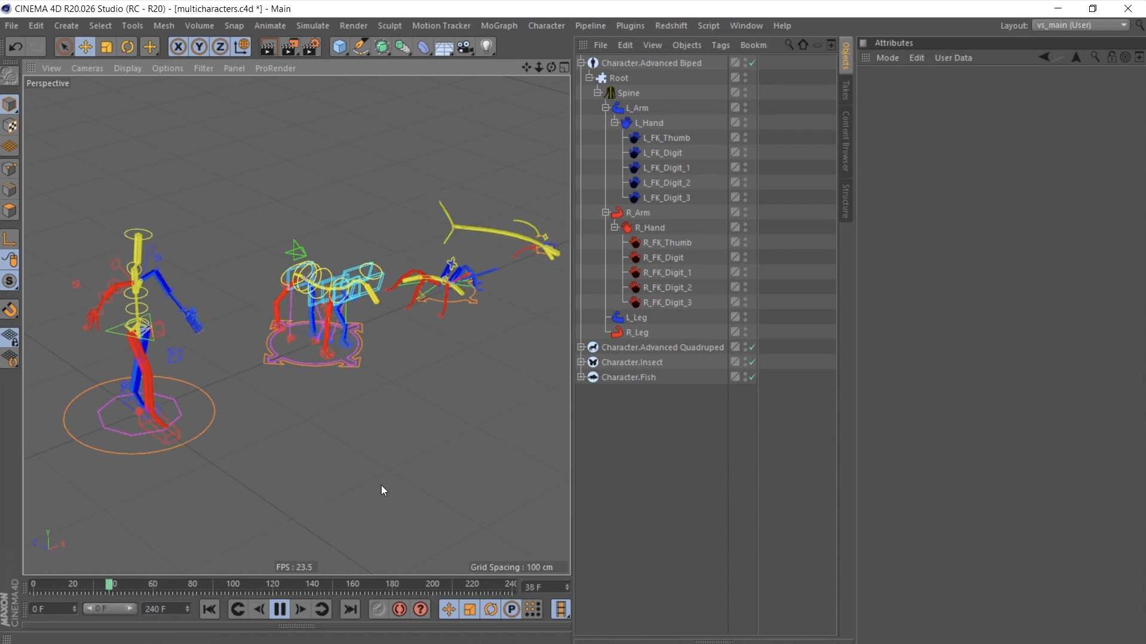This screenshot has height=644, width=1146.
Task: Open the Spline pen icon in the toolbar
Action: pyautogui.click(x=361, y=47)
